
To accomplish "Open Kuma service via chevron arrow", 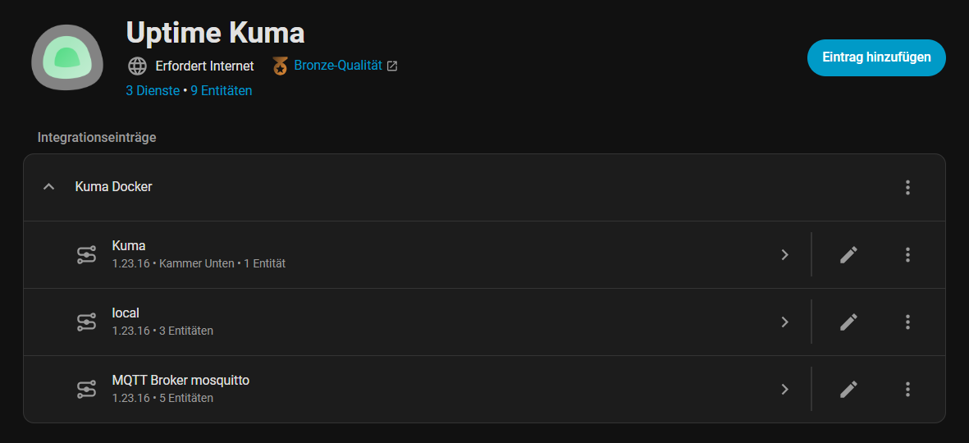I will click(784, 254).
